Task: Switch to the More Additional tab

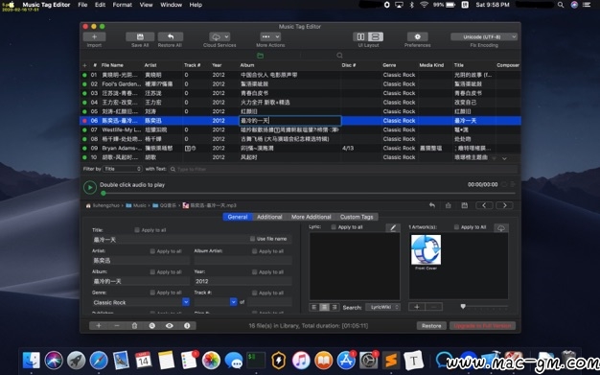Action: pos(312,217)
